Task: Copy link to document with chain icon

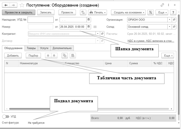Action: [x=162, y=5]
